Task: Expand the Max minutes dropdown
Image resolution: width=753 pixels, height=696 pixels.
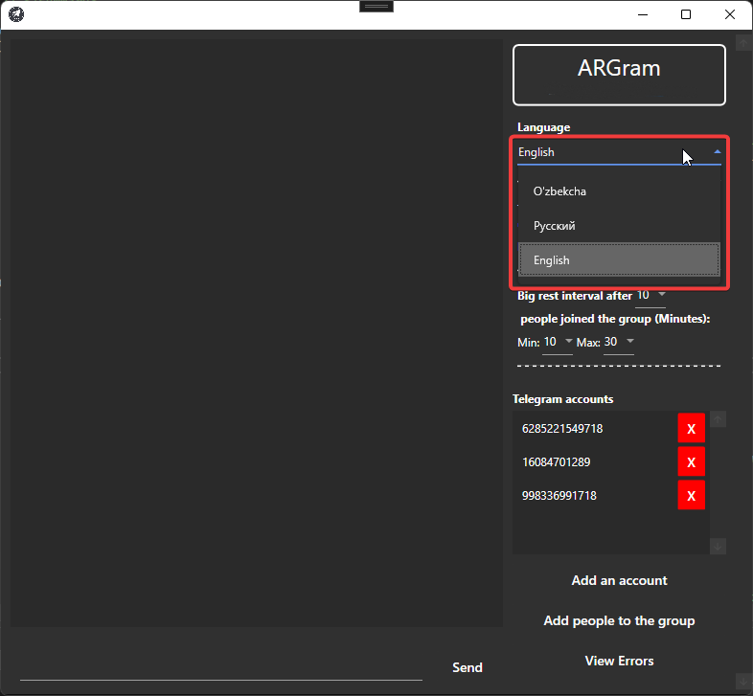Action: point(628,341)
